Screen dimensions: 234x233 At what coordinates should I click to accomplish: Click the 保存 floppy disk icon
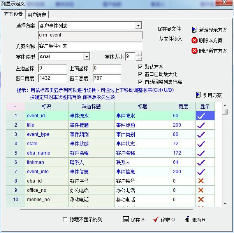pos(126,219)
